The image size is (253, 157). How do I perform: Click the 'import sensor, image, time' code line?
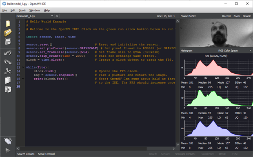(x=51, y=37)
